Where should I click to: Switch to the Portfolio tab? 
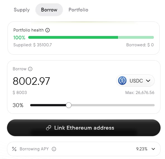tap(78, 10)
